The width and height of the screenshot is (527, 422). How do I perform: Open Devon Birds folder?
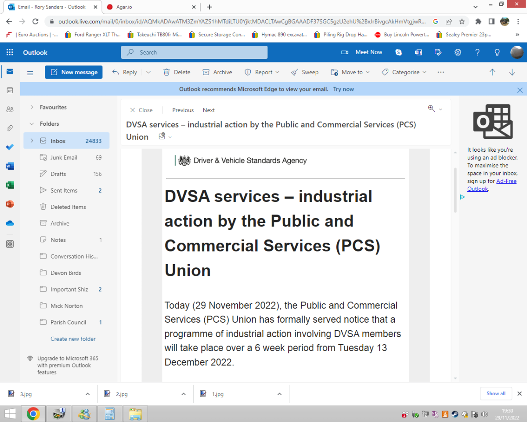coord(66,273)
